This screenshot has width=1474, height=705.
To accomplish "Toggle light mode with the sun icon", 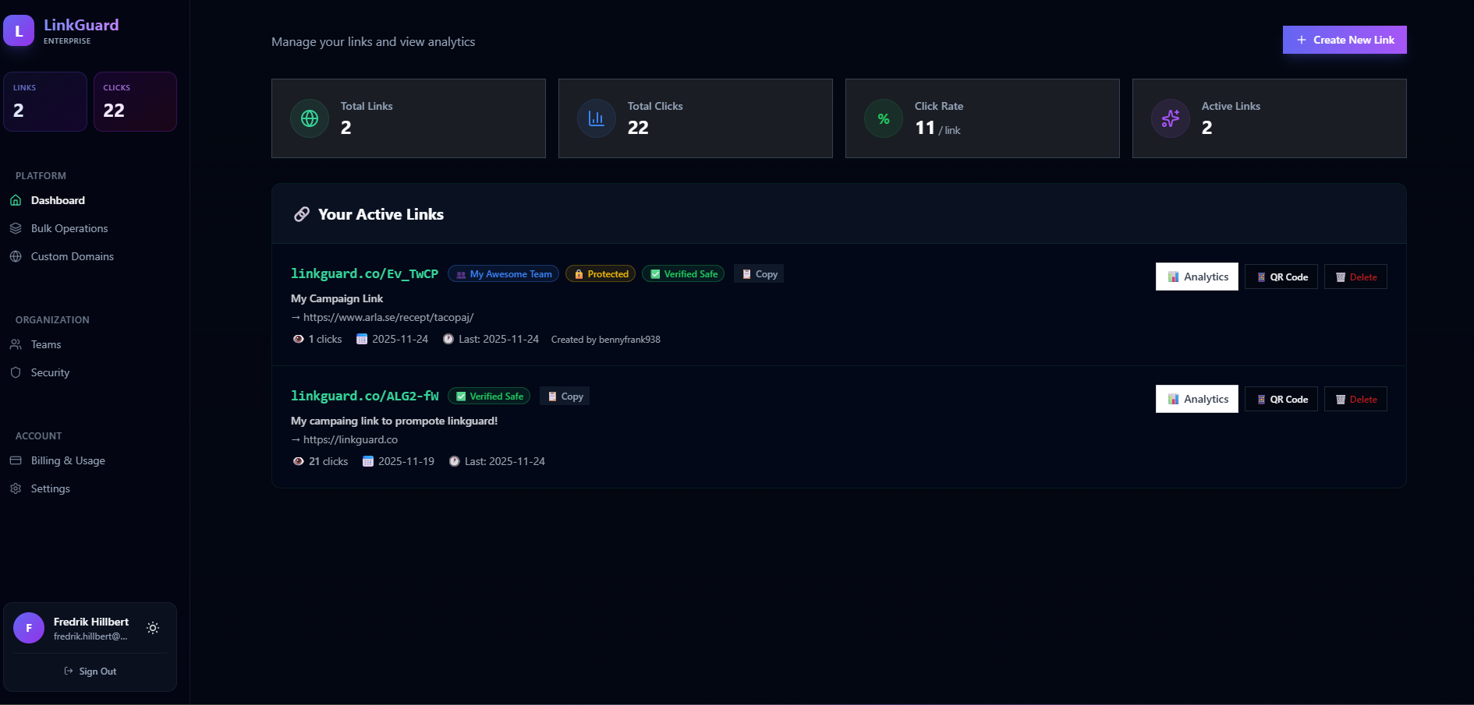I will point(153,628).
